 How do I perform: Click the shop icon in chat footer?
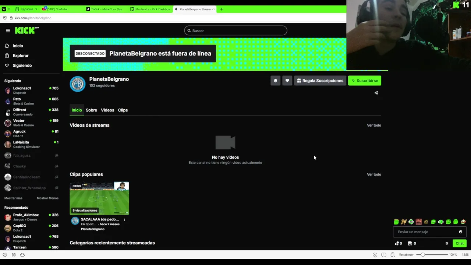click(410, 243)
